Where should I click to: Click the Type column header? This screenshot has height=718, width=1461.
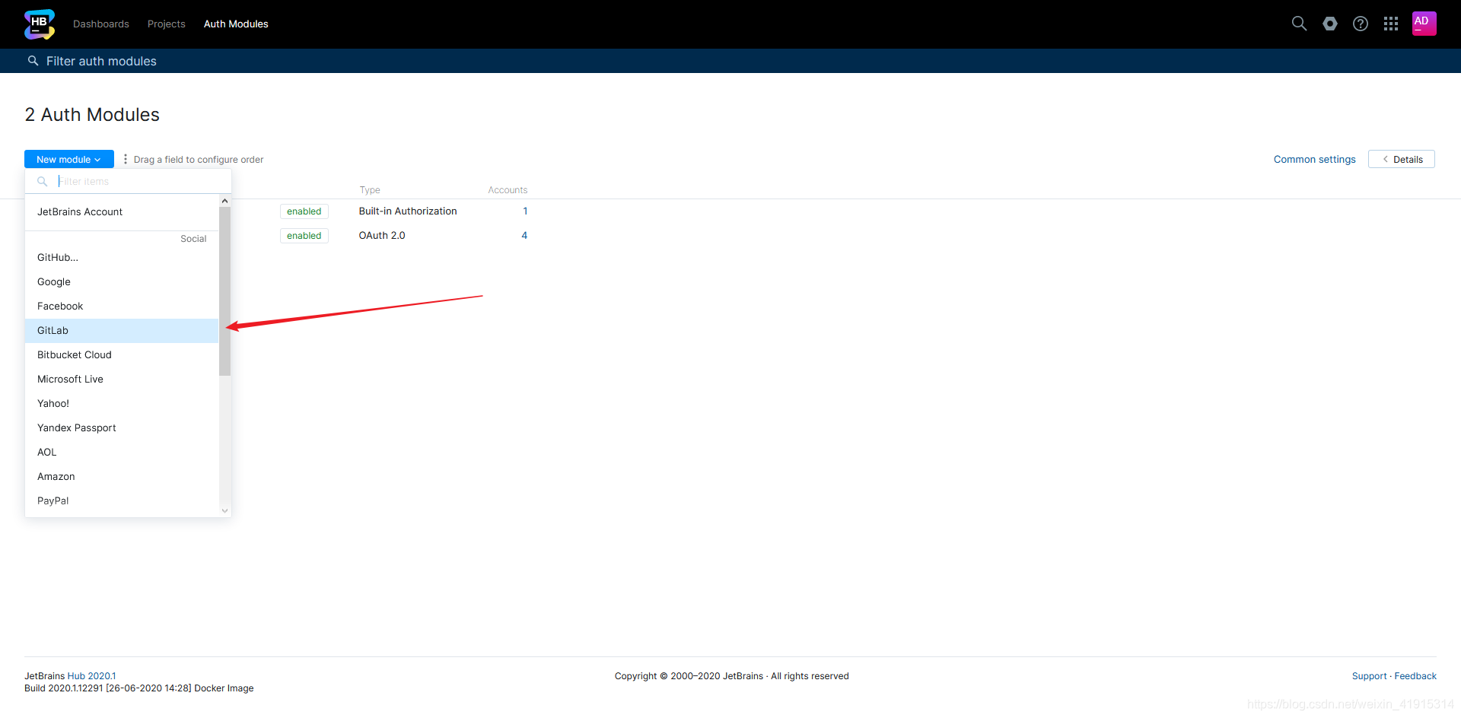(370, 190)
